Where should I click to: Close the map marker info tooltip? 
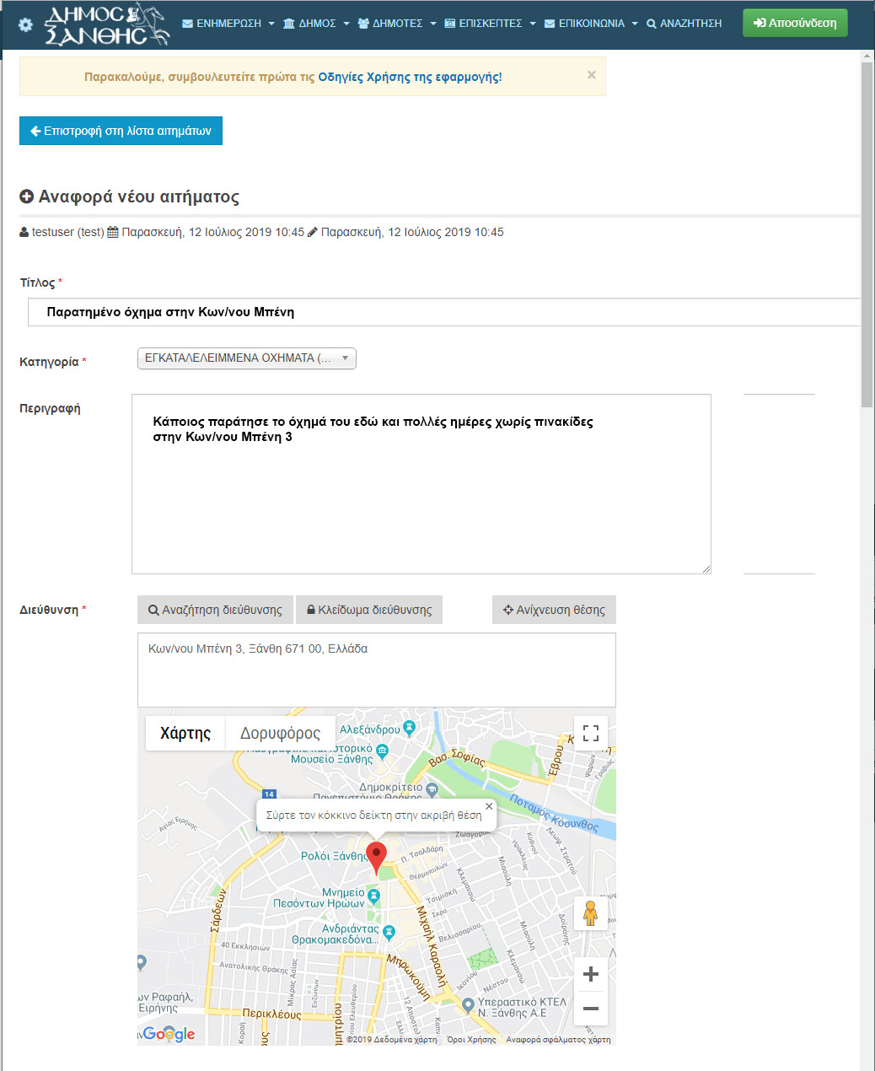[x=489, y=806]
